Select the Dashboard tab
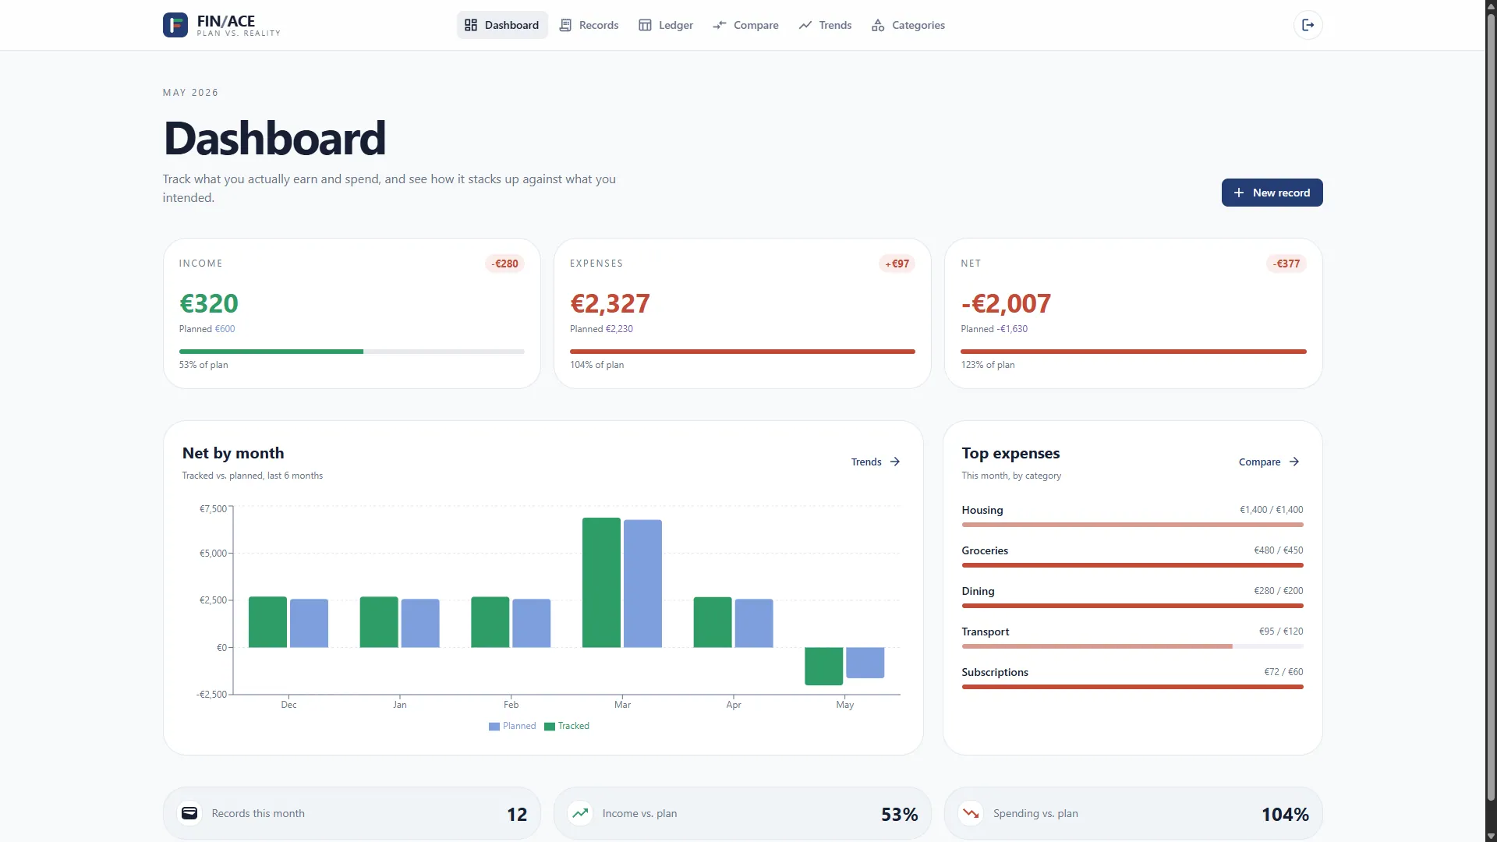This screenshot has height=842, width=1497. coord(502,25)
